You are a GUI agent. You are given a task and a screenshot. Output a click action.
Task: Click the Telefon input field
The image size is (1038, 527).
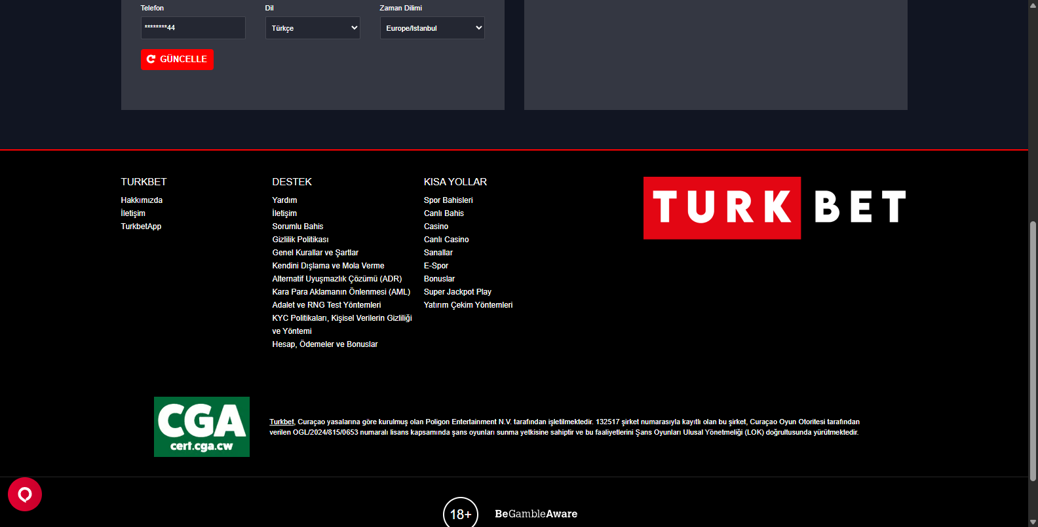[193, 28]
